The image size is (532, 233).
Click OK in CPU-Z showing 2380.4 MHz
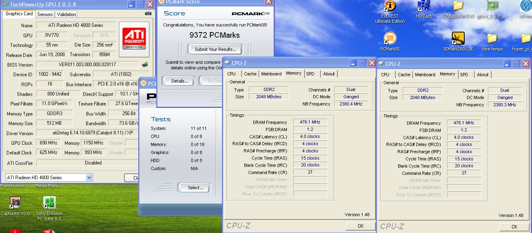pyautogui.click(x=361, y=226)
